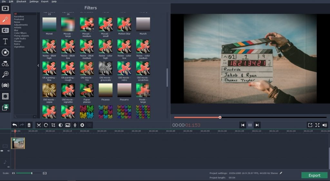This screenshot has width=330, height=181.
Task: Undo the last action
Action: coord(15,125)
